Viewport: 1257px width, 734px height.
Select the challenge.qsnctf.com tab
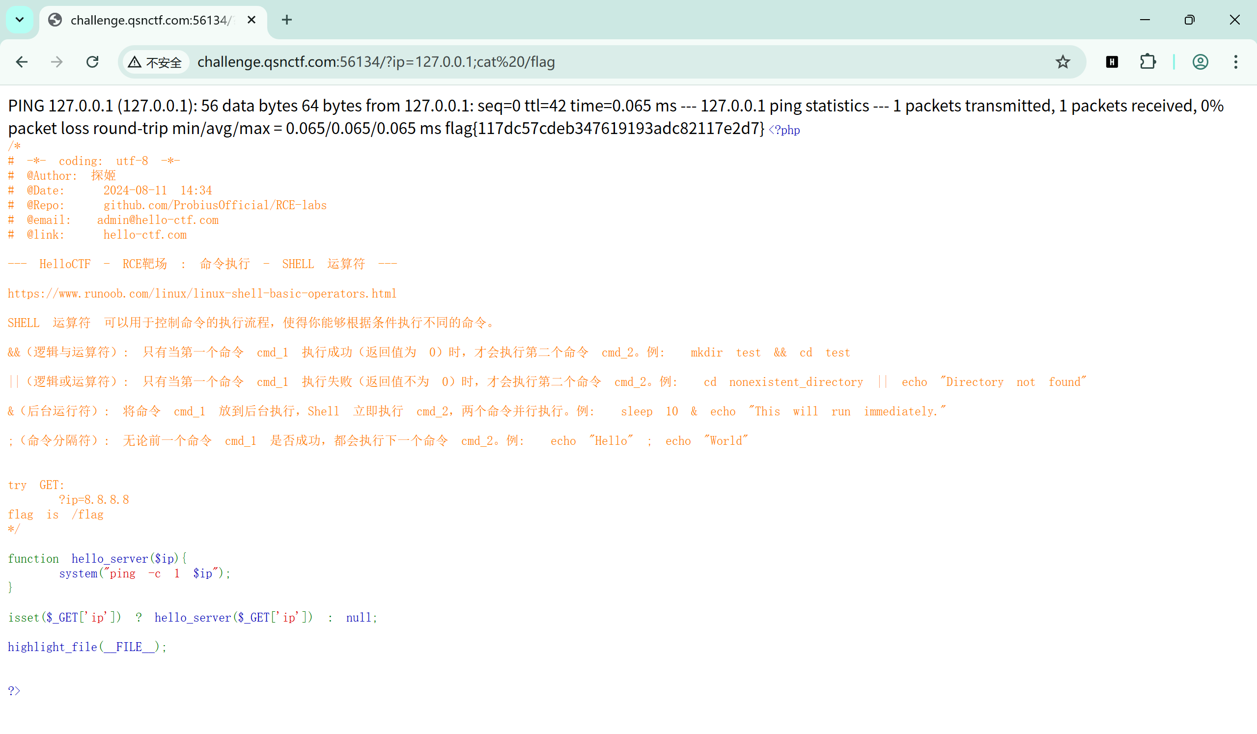pos(150,20)
